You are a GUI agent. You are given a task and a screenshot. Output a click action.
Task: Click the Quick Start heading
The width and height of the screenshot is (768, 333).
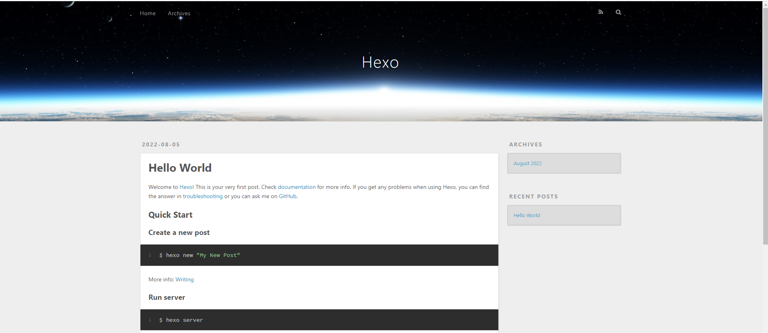(171, 215)
